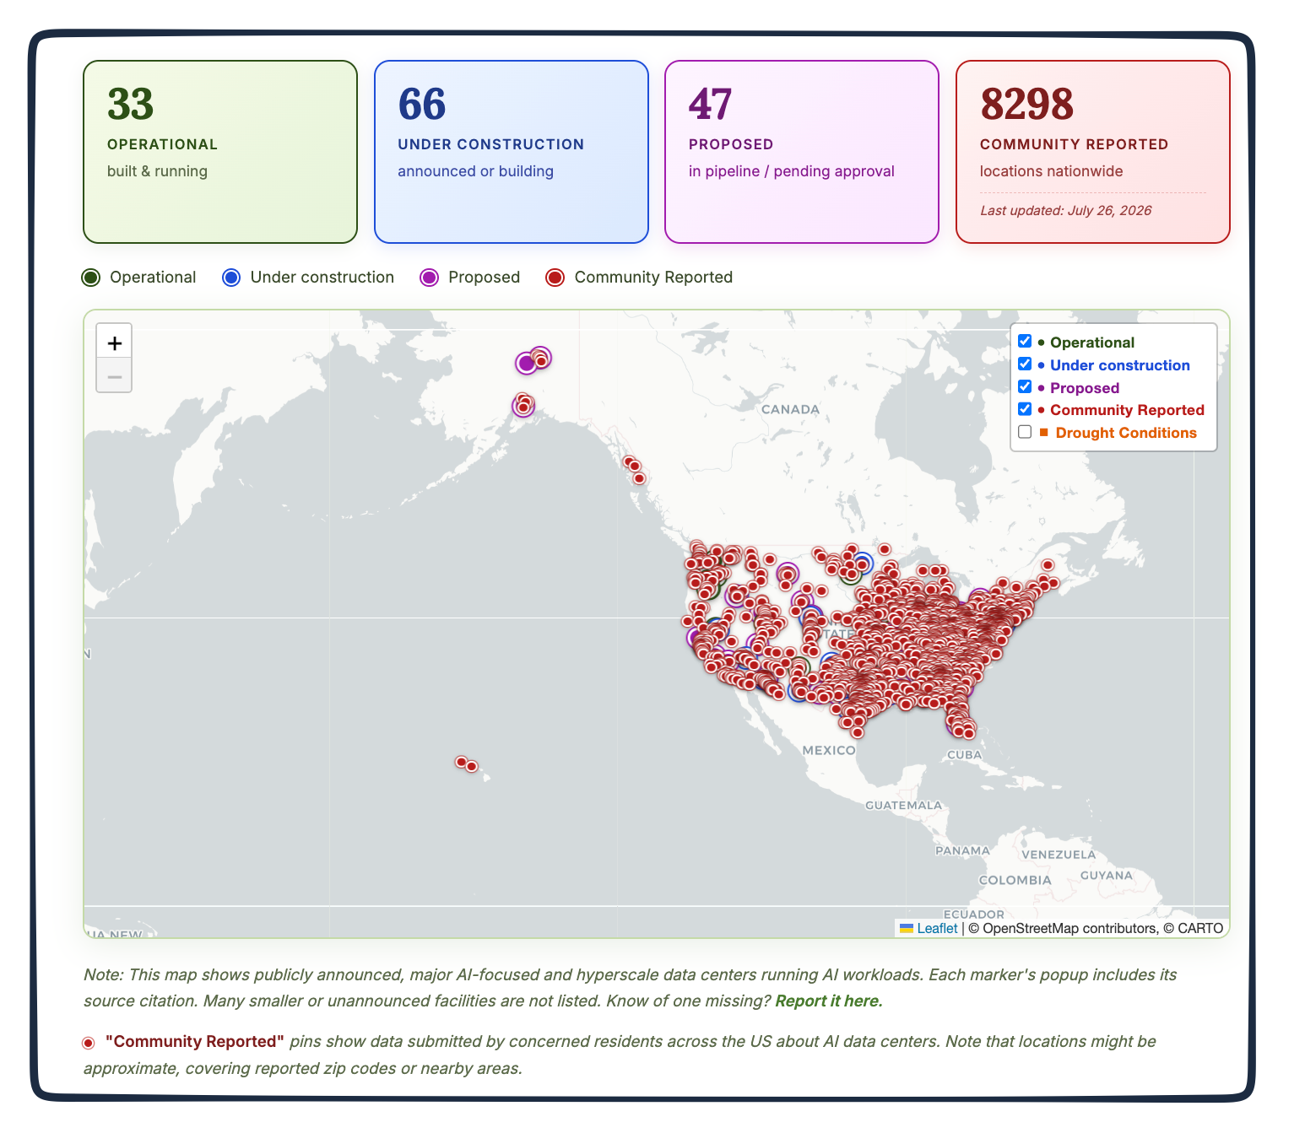The width and height of the screenshot is (1305, 1133).
Task: Click the lower Hawaii community reported pin
Action: (x=472, y=766)
